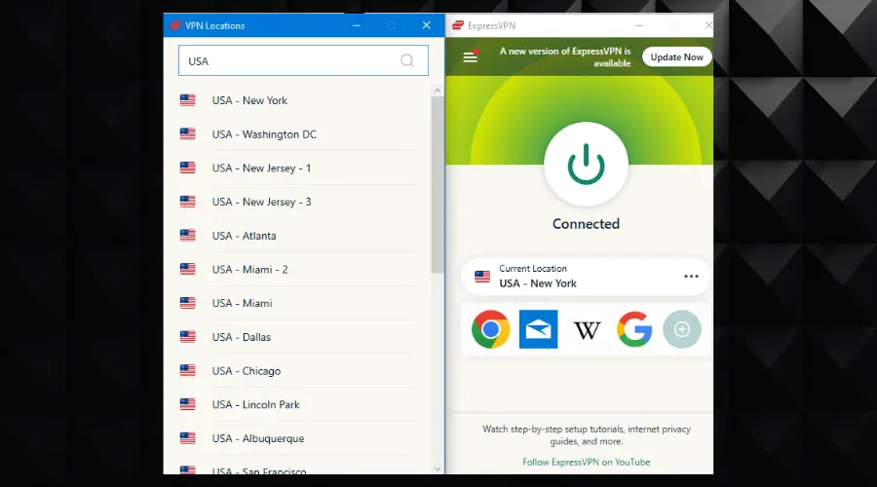This screenshot has height=487, width=877.
Task: Click the flag icon beside USA - Washington DC
Action: [188, 133]
